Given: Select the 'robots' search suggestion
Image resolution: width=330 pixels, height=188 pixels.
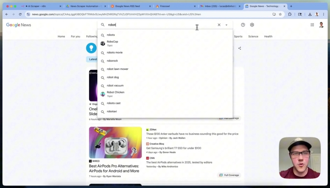Looking at the screenshot, I should click(x=165, y=35).
